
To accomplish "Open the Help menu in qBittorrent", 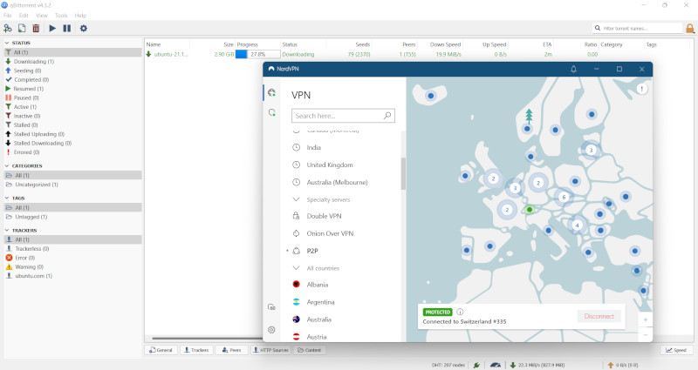I will 80,16.
